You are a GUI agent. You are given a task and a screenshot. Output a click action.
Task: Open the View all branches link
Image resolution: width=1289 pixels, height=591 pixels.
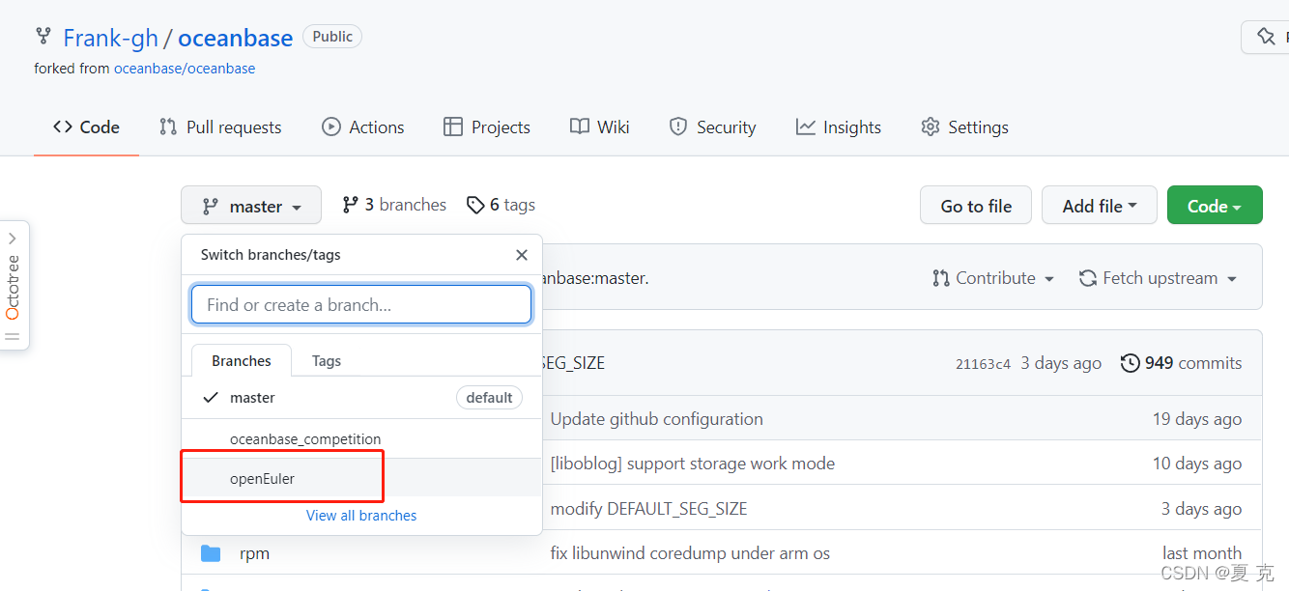pyautogui.click(x=361, y=516)
